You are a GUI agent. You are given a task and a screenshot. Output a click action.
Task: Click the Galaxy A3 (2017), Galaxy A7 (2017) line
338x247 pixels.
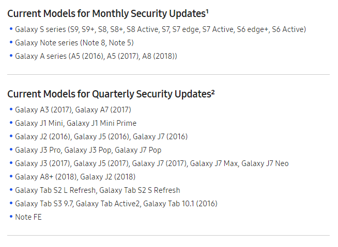tap(73, 110)
